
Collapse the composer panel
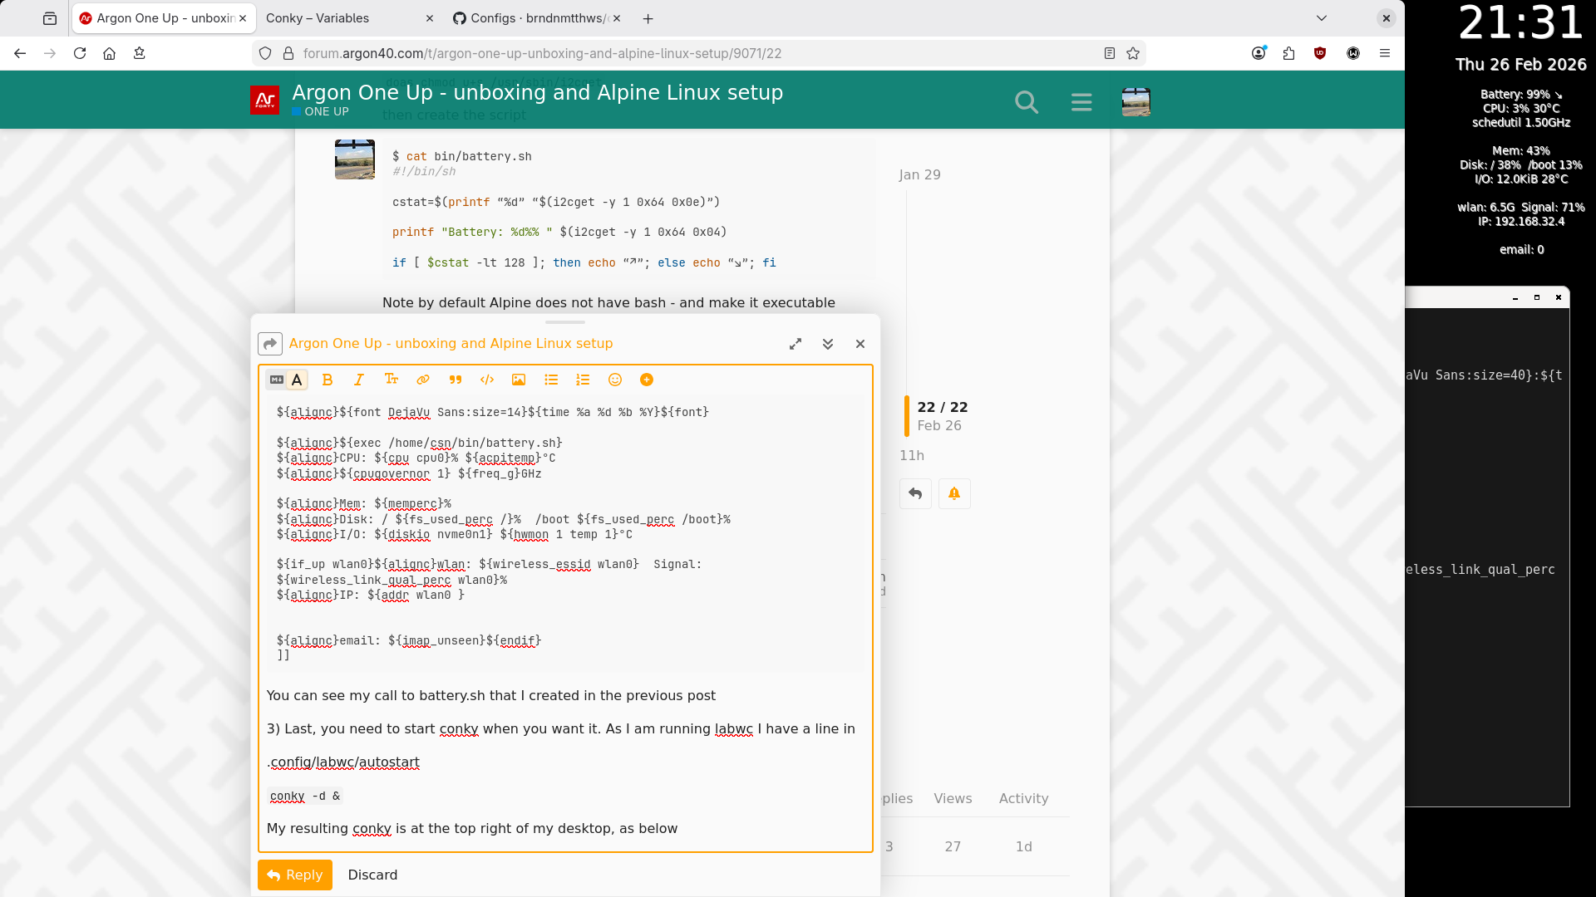pyautogui.click(x=828, y=344)
